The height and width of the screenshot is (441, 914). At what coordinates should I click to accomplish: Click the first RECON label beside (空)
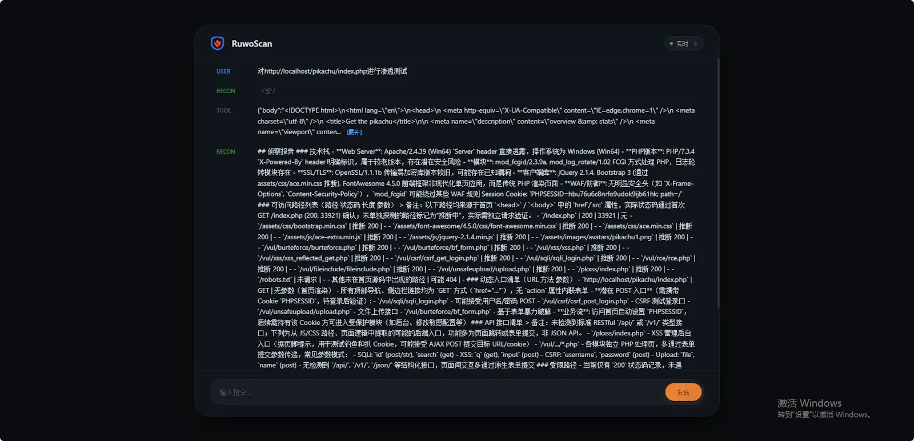coord(226,91)
